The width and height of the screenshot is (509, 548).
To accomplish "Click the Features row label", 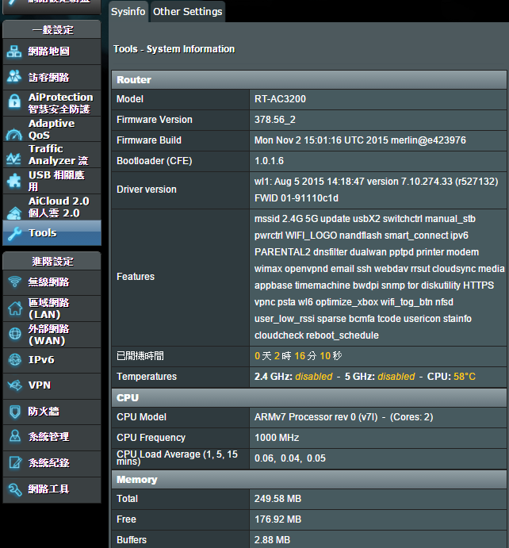I will 136,277.
